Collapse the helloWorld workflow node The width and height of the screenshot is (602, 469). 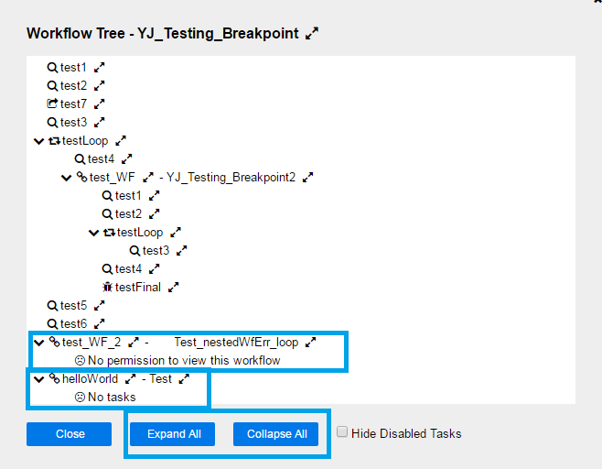(38, 378)
